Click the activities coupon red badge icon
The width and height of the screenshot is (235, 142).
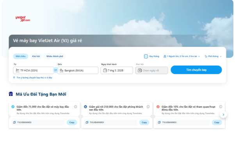(x=158, y=106)
